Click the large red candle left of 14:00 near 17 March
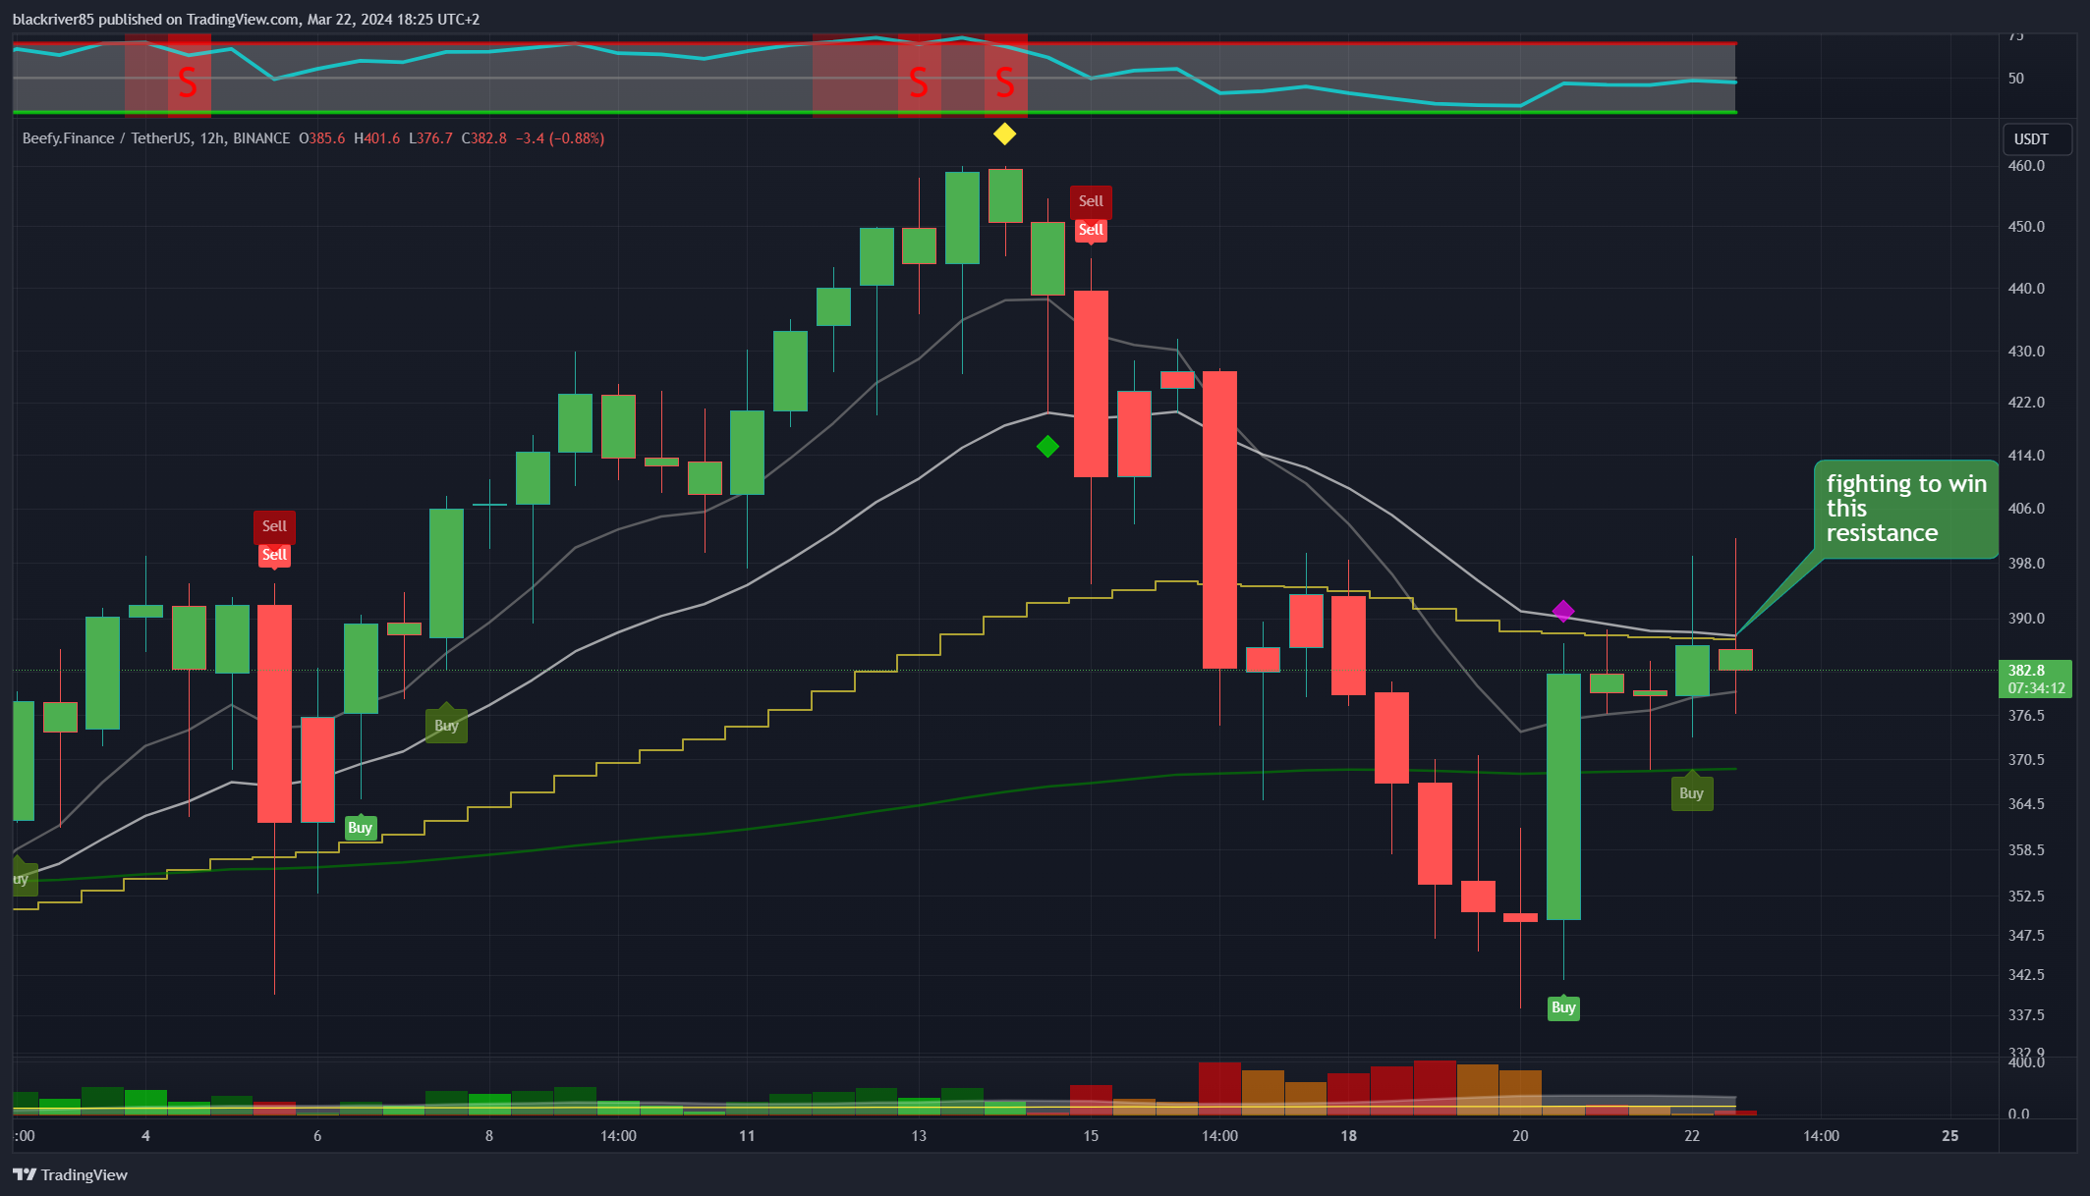Image resolution: width=2090 pixels, height=1196 pixels. click(x=1219, y=519)
